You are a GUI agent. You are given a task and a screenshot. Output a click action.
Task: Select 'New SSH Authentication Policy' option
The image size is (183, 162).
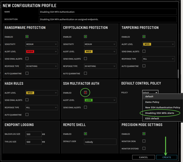[163, 107]
